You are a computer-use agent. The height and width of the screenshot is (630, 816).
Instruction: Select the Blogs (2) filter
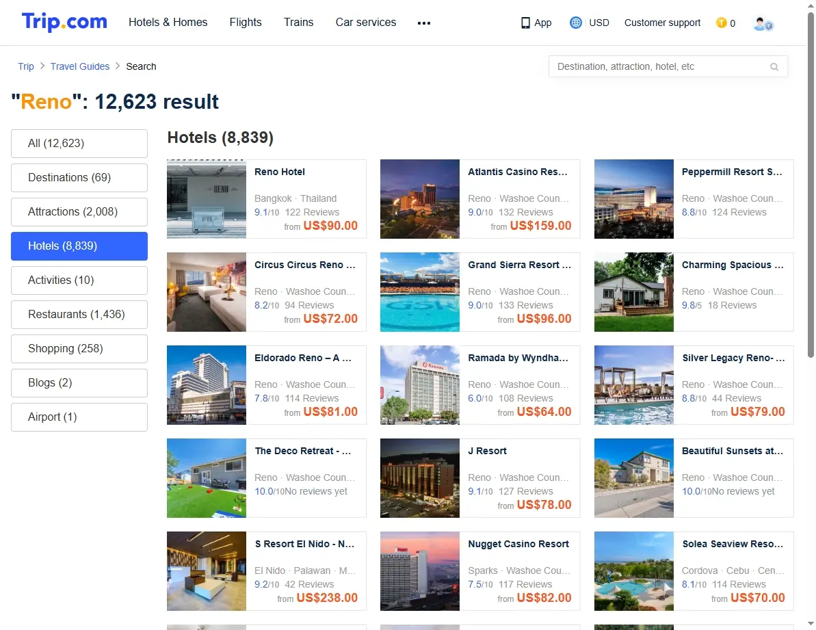[x=79, y=383]
